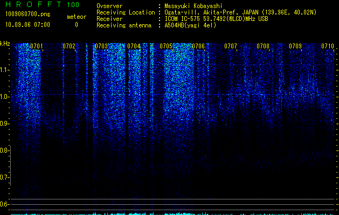Click the Receiving Location label
The image size is (339, 215).
coord(126,12)
